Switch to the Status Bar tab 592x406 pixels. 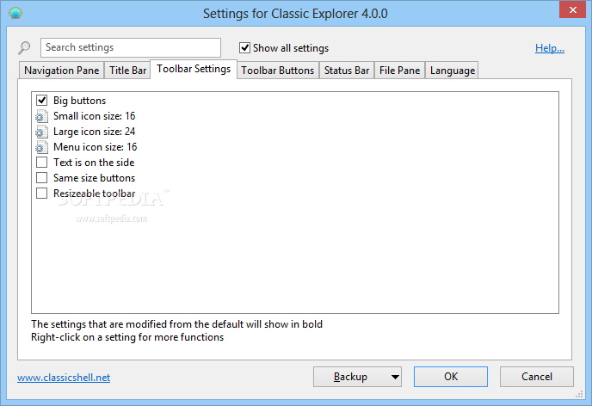(x=347, y=71)
